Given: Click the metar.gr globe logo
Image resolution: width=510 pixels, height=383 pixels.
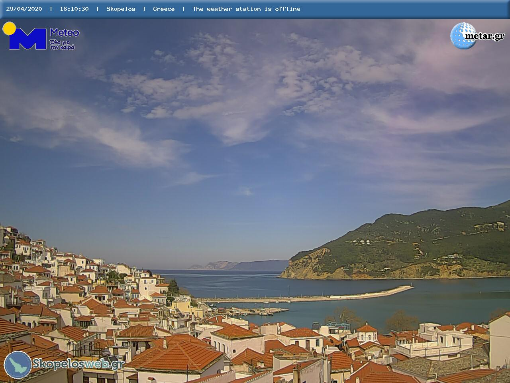Looking at the screenshot, I should tap(478, 36).
